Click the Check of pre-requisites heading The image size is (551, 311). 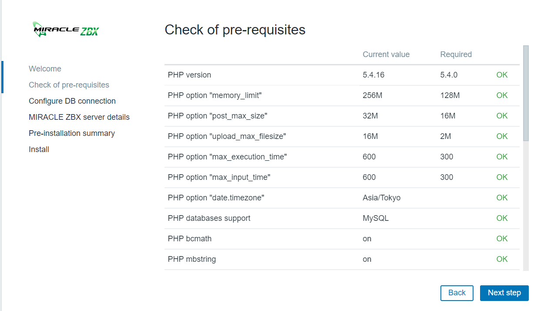(235, 30)
